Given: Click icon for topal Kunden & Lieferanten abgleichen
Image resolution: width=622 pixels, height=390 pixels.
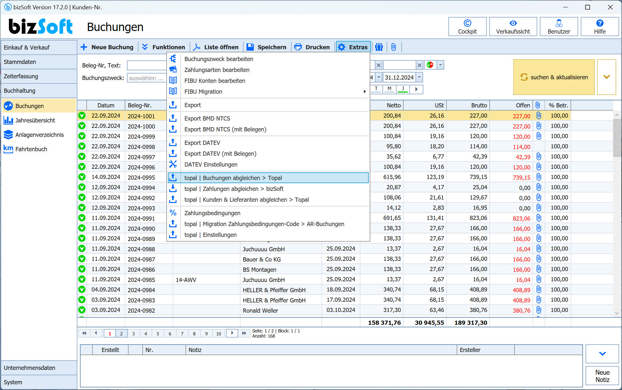Looking at the screenshot, I should (173, 199).
